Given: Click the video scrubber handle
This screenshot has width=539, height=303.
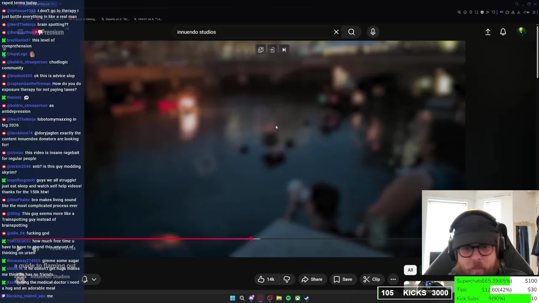Looking at the screenshot, I should [251, 239].
